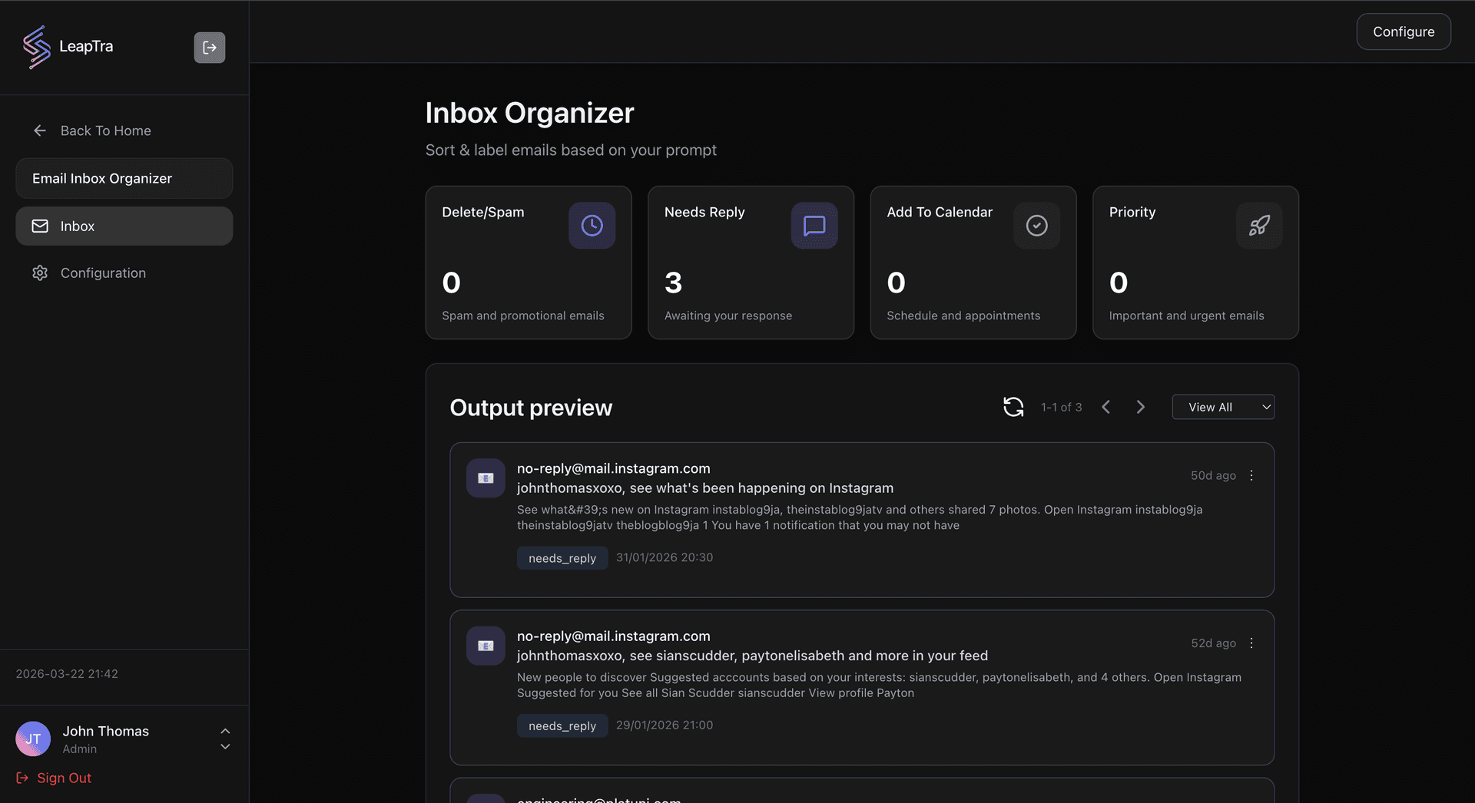Viewport: 1475px width, 803px height.
Task: Open Configuration via the gear icon
Action: (40, 273)
